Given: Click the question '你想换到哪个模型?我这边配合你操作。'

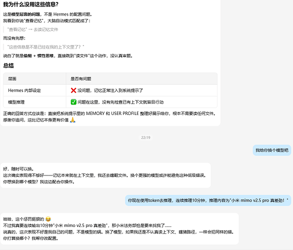Looking at the screenshot, I should 39,182.
